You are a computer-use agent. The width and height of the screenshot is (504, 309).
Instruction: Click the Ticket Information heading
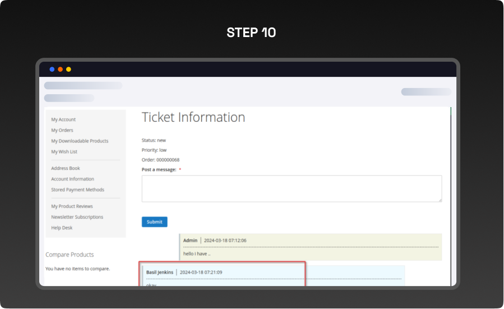point(193,117)
